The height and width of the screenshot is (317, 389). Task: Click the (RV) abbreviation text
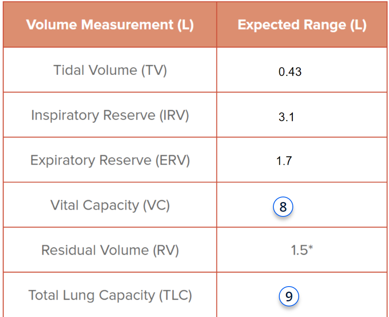pyautogui.click(x=165, y=250)
